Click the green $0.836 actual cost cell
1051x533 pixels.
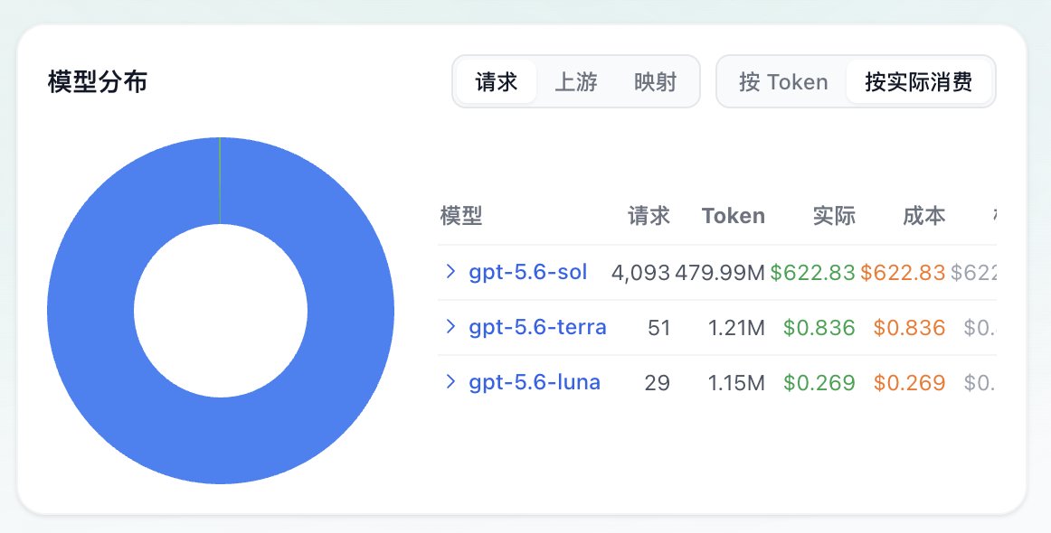[x=819, y=327]
